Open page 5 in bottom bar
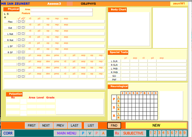The height and width of the screenshot is (137, 192). pyautogui.click(x=168, y=133)
